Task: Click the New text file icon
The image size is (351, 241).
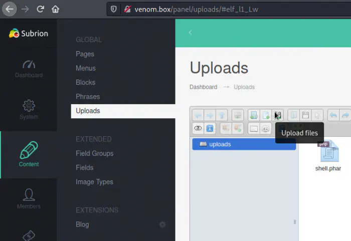Action: tap(266, 115)
